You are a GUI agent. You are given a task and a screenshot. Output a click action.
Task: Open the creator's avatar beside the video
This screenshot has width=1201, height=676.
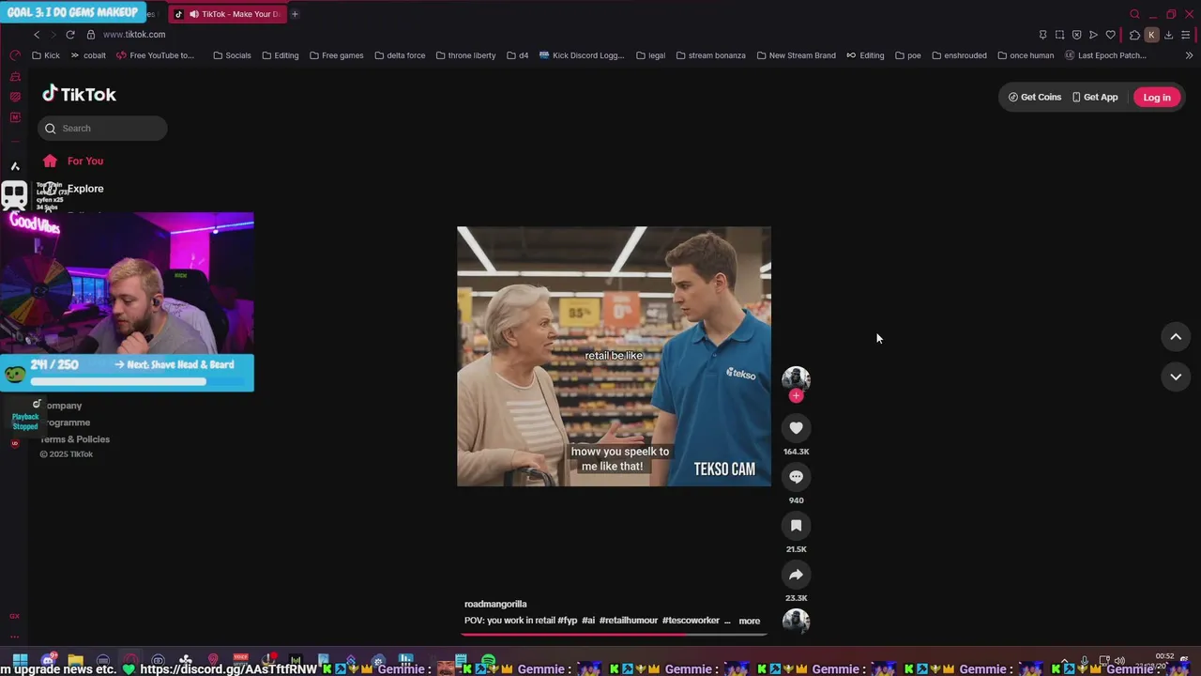coord(796,377)
